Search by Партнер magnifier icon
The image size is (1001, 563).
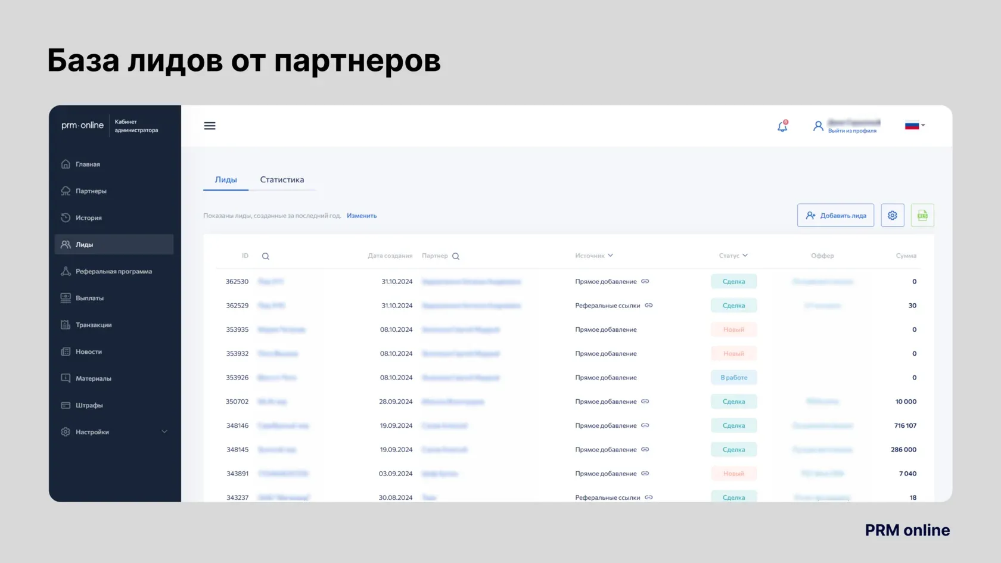click(x=456, y=256)
